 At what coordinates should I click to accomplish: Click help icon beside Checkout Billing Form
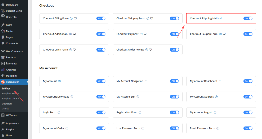(71, 18)
